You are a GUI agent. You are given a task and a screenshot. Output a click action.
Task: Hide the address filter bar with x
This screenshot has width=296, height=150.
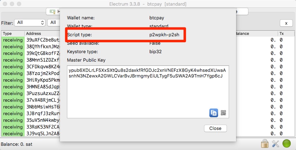tap(286, 23)
